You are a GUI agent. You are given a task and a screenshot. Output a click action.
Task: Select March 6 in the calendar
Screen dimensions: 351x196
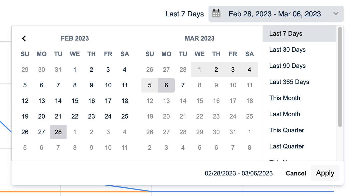[166, 85]
